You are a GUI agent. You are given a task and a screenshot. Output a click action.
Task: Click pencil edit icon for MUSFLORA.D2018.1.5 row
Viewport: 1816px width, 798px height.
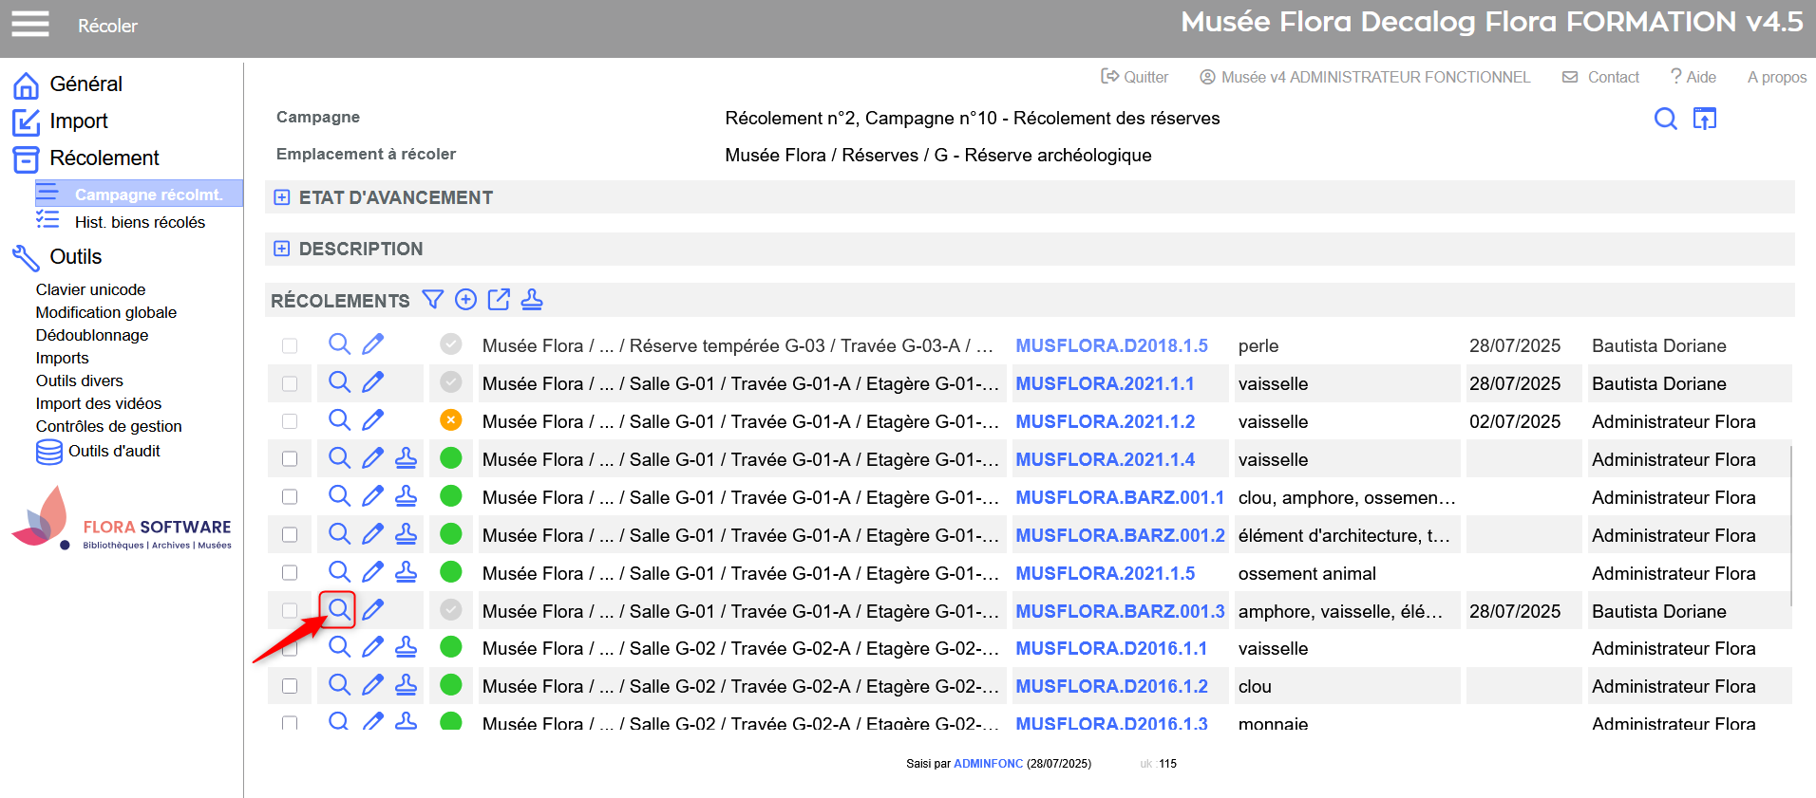pyautogui.click(x=373, y=344)
